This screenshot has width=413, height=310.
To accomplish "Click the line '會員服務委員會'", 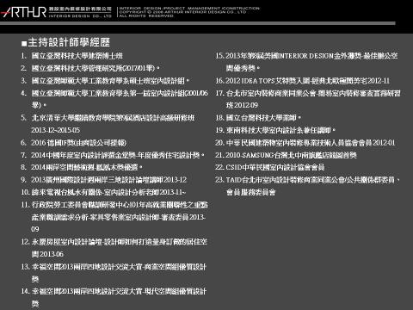I will (251, 192).
